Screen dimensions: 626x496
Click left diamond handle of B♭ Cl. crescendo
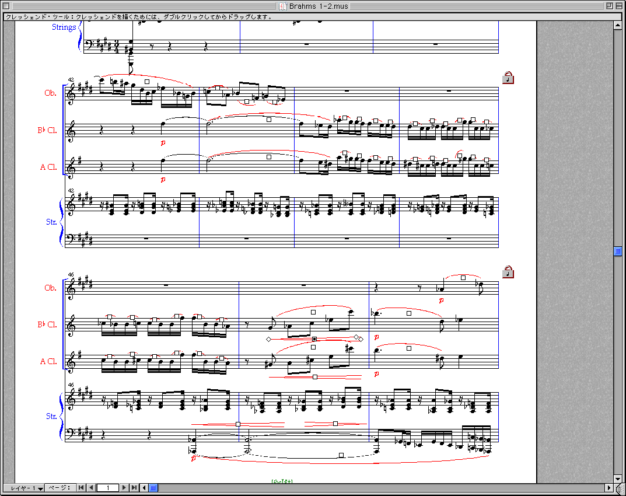[x=268, y=340]
